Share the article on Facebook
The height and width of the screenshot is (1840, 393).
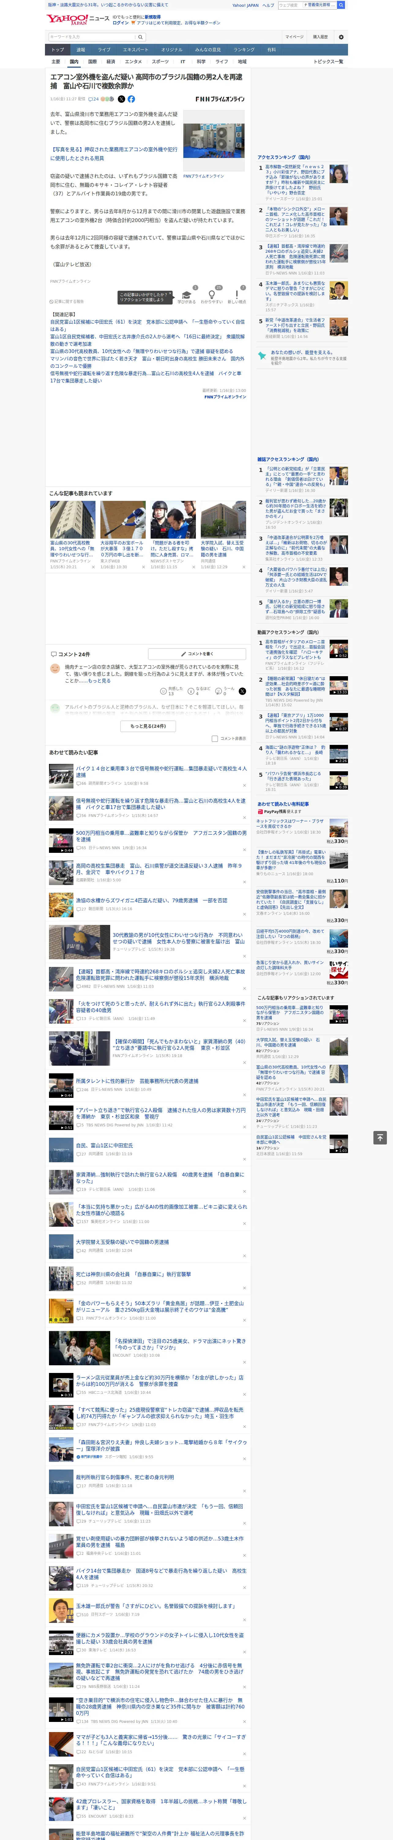pos(131,99)
